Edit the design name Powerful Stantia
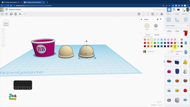Screen dimensions: 190x107 pyautogui.click(x=15, y=10)
